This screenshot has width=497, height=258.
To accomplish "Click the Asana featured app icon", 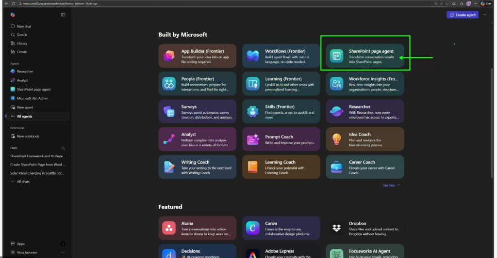I will coord(169,228).
